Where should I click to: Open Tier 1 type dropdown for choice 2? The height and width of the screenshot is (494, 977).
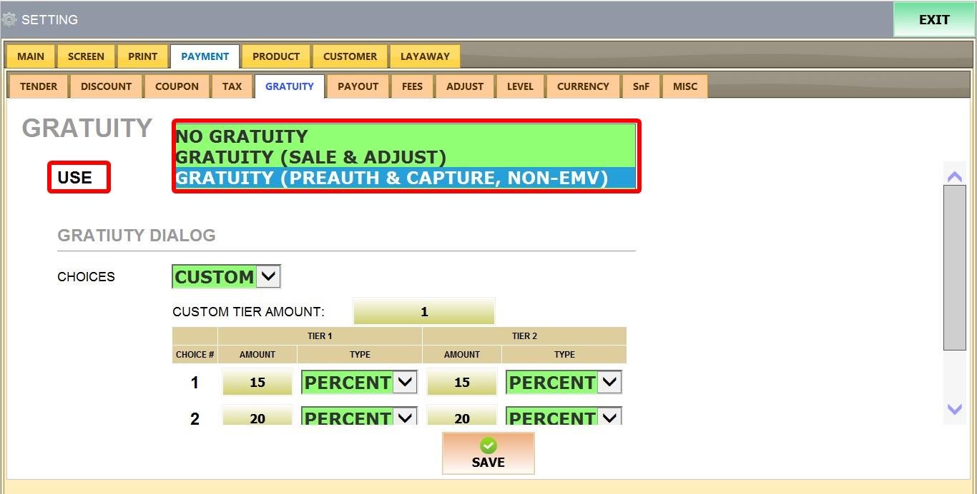click(405, 417)
